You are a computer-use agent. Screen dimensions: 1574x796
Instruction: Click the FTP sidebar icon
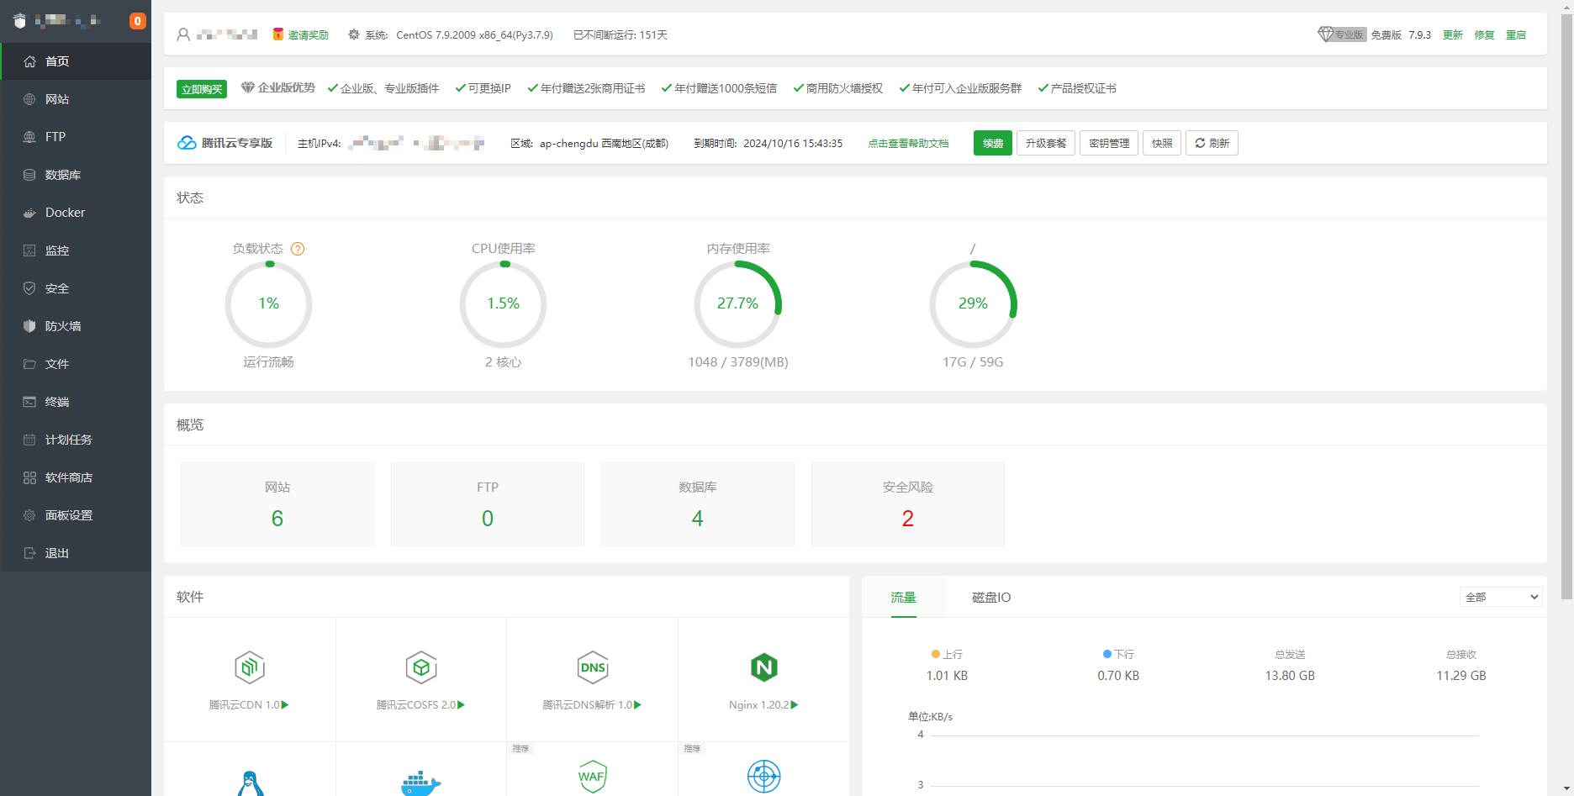[29, 137]
